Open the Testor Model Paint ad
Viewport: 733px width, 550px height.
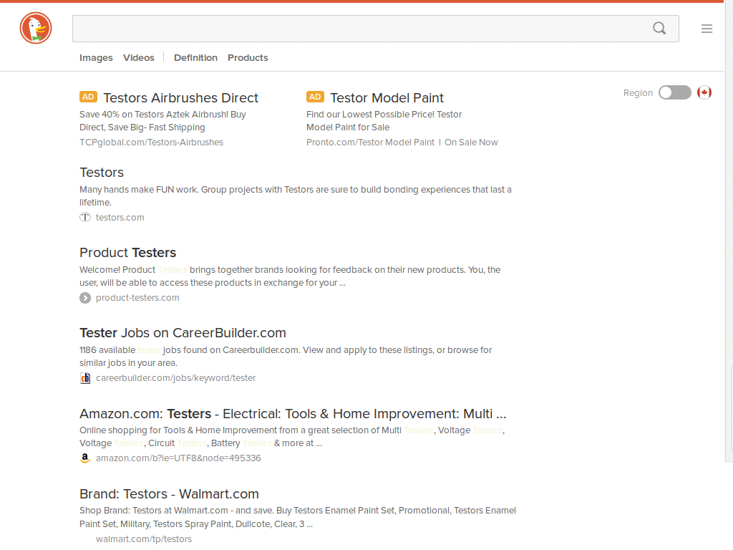click(387, 97)
